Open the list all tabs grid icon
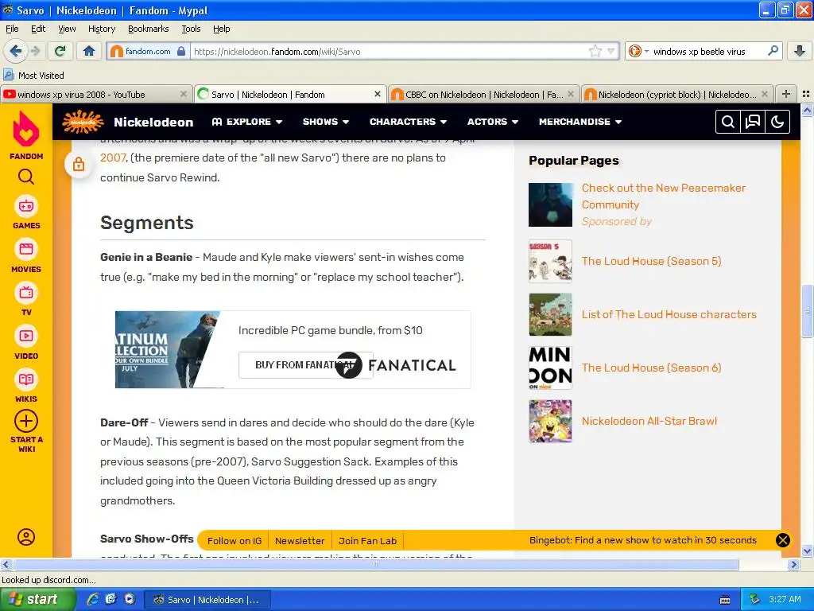 click(806, 94)
